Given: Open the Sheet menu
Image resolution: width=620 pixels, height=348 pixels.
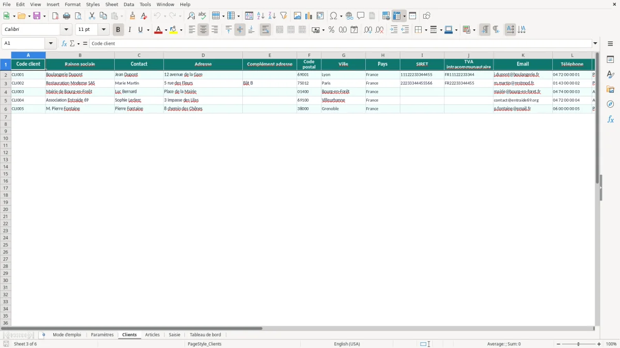Looking at the screenshot, I should click(112, 4).
